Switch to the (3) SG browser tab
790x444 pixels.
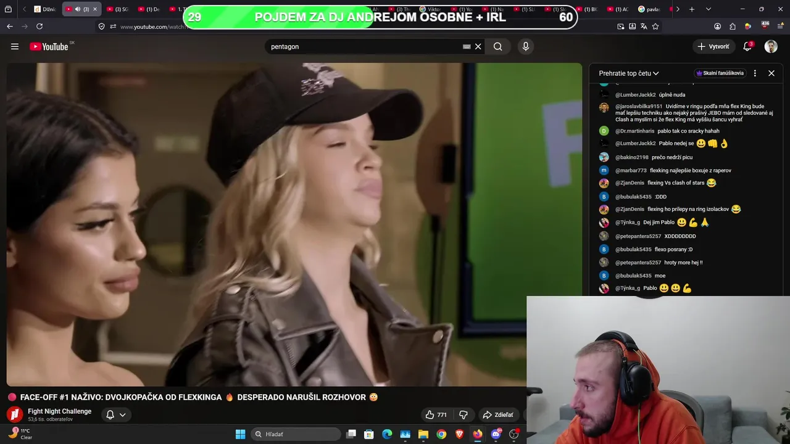(x=117, y=9)
